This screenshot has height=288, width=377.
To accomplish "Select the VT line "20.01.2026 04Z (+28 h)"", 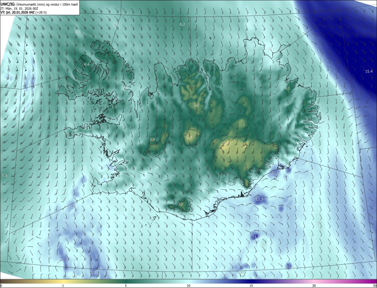I will (29, 12).
